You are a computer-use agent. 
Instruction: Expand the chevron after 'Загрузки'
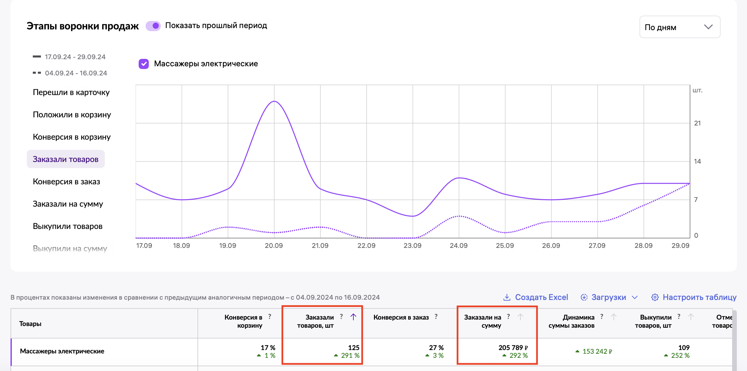coord(635,297)
